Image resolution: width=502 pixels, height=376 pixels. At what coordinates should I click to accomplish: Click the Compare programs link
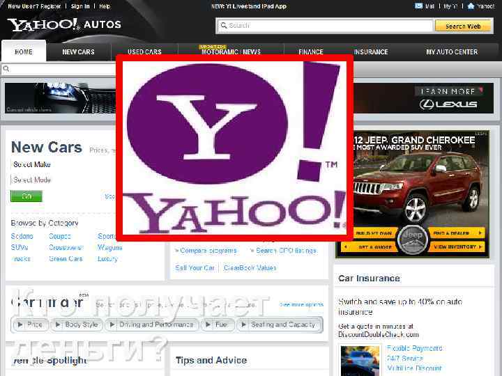tap(208, 251)
